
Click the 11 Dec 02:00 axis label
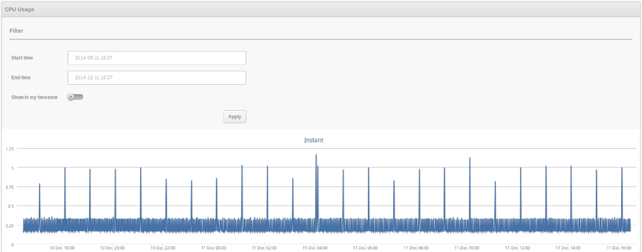coord(264,248)
